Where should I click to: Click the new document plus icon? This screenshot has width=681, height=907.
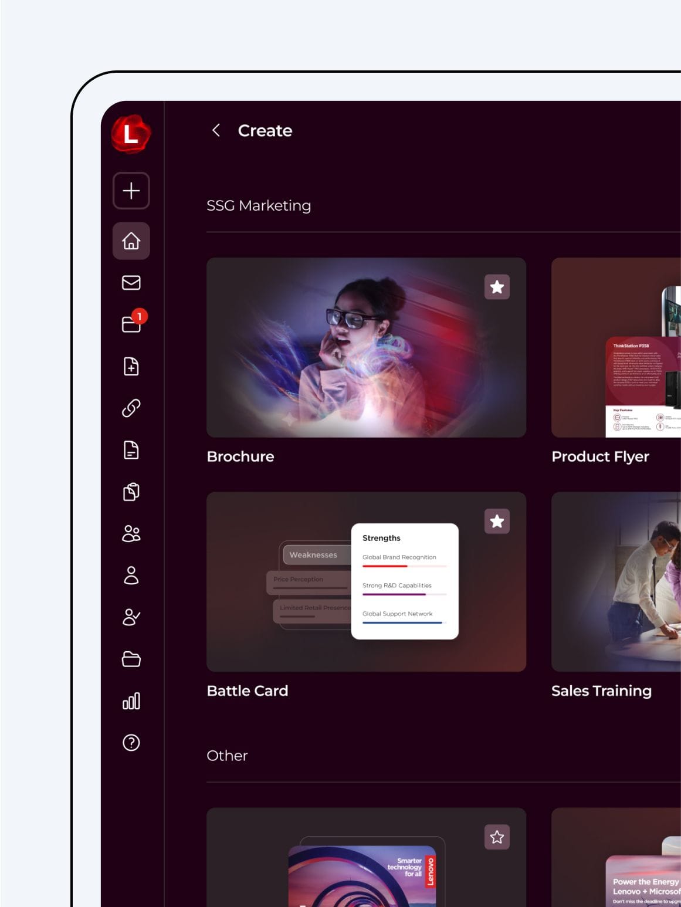point(131,366)
